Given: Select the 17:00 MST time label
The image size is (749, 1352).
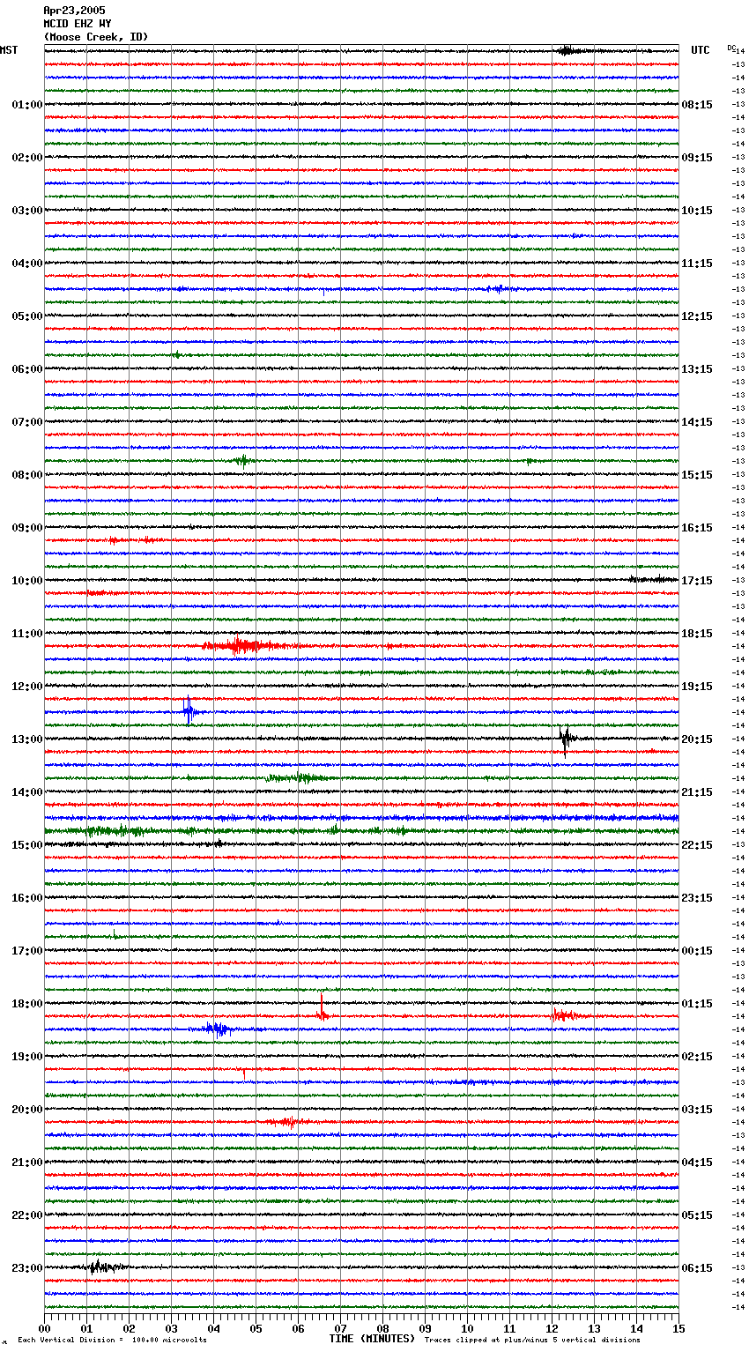Looking at the screenshot, I should point(27,951).
